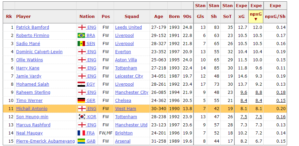Click the Germany flag beside GER
Image resolution: width=299 pixels, height=146 pixels.
coord(81,100)
